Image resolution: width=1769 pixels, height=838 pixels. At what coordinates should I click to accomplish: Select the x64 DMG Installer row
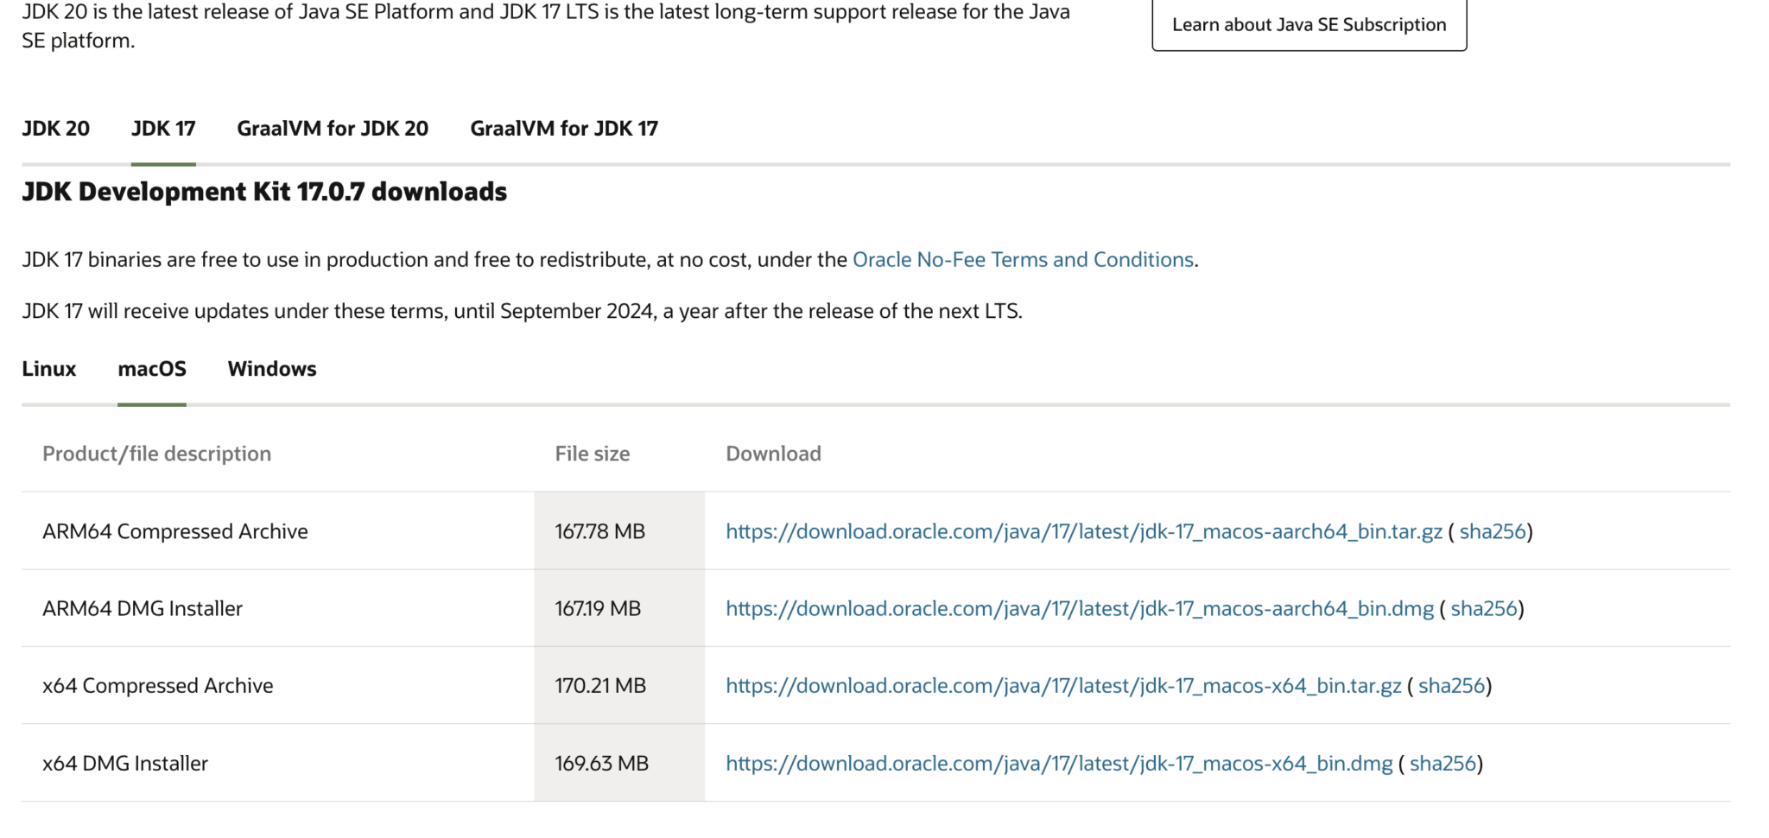click(126, 763)
